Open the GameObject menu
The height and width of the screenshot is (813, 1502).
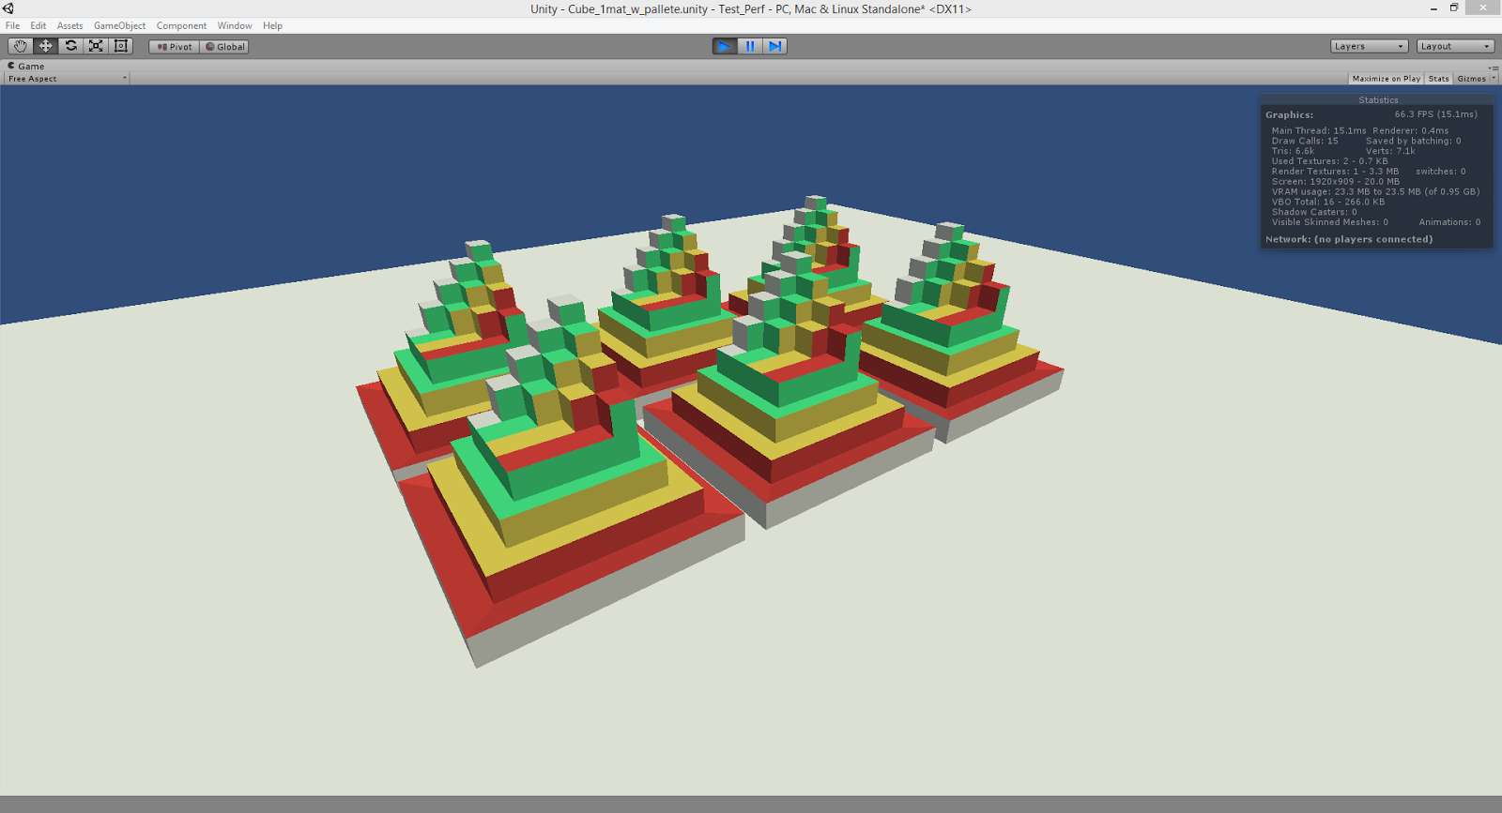pos(120,25)
